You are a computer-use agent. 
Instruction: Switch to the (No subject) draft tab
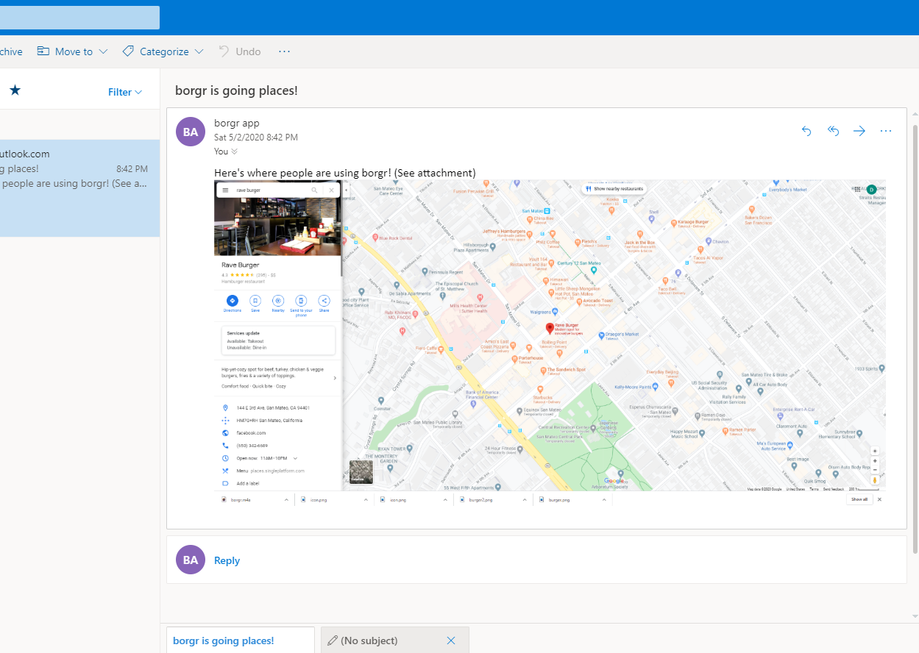(369, 640)
